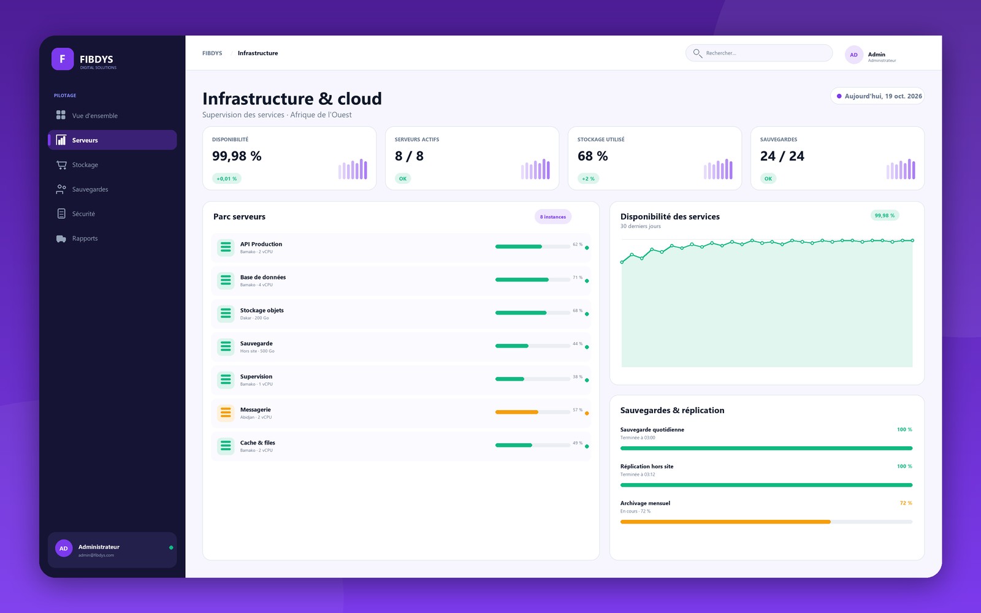Click the Serveurs actifs OK badge
The height and width of the screenshot is (613, 981).
(403, 178)
